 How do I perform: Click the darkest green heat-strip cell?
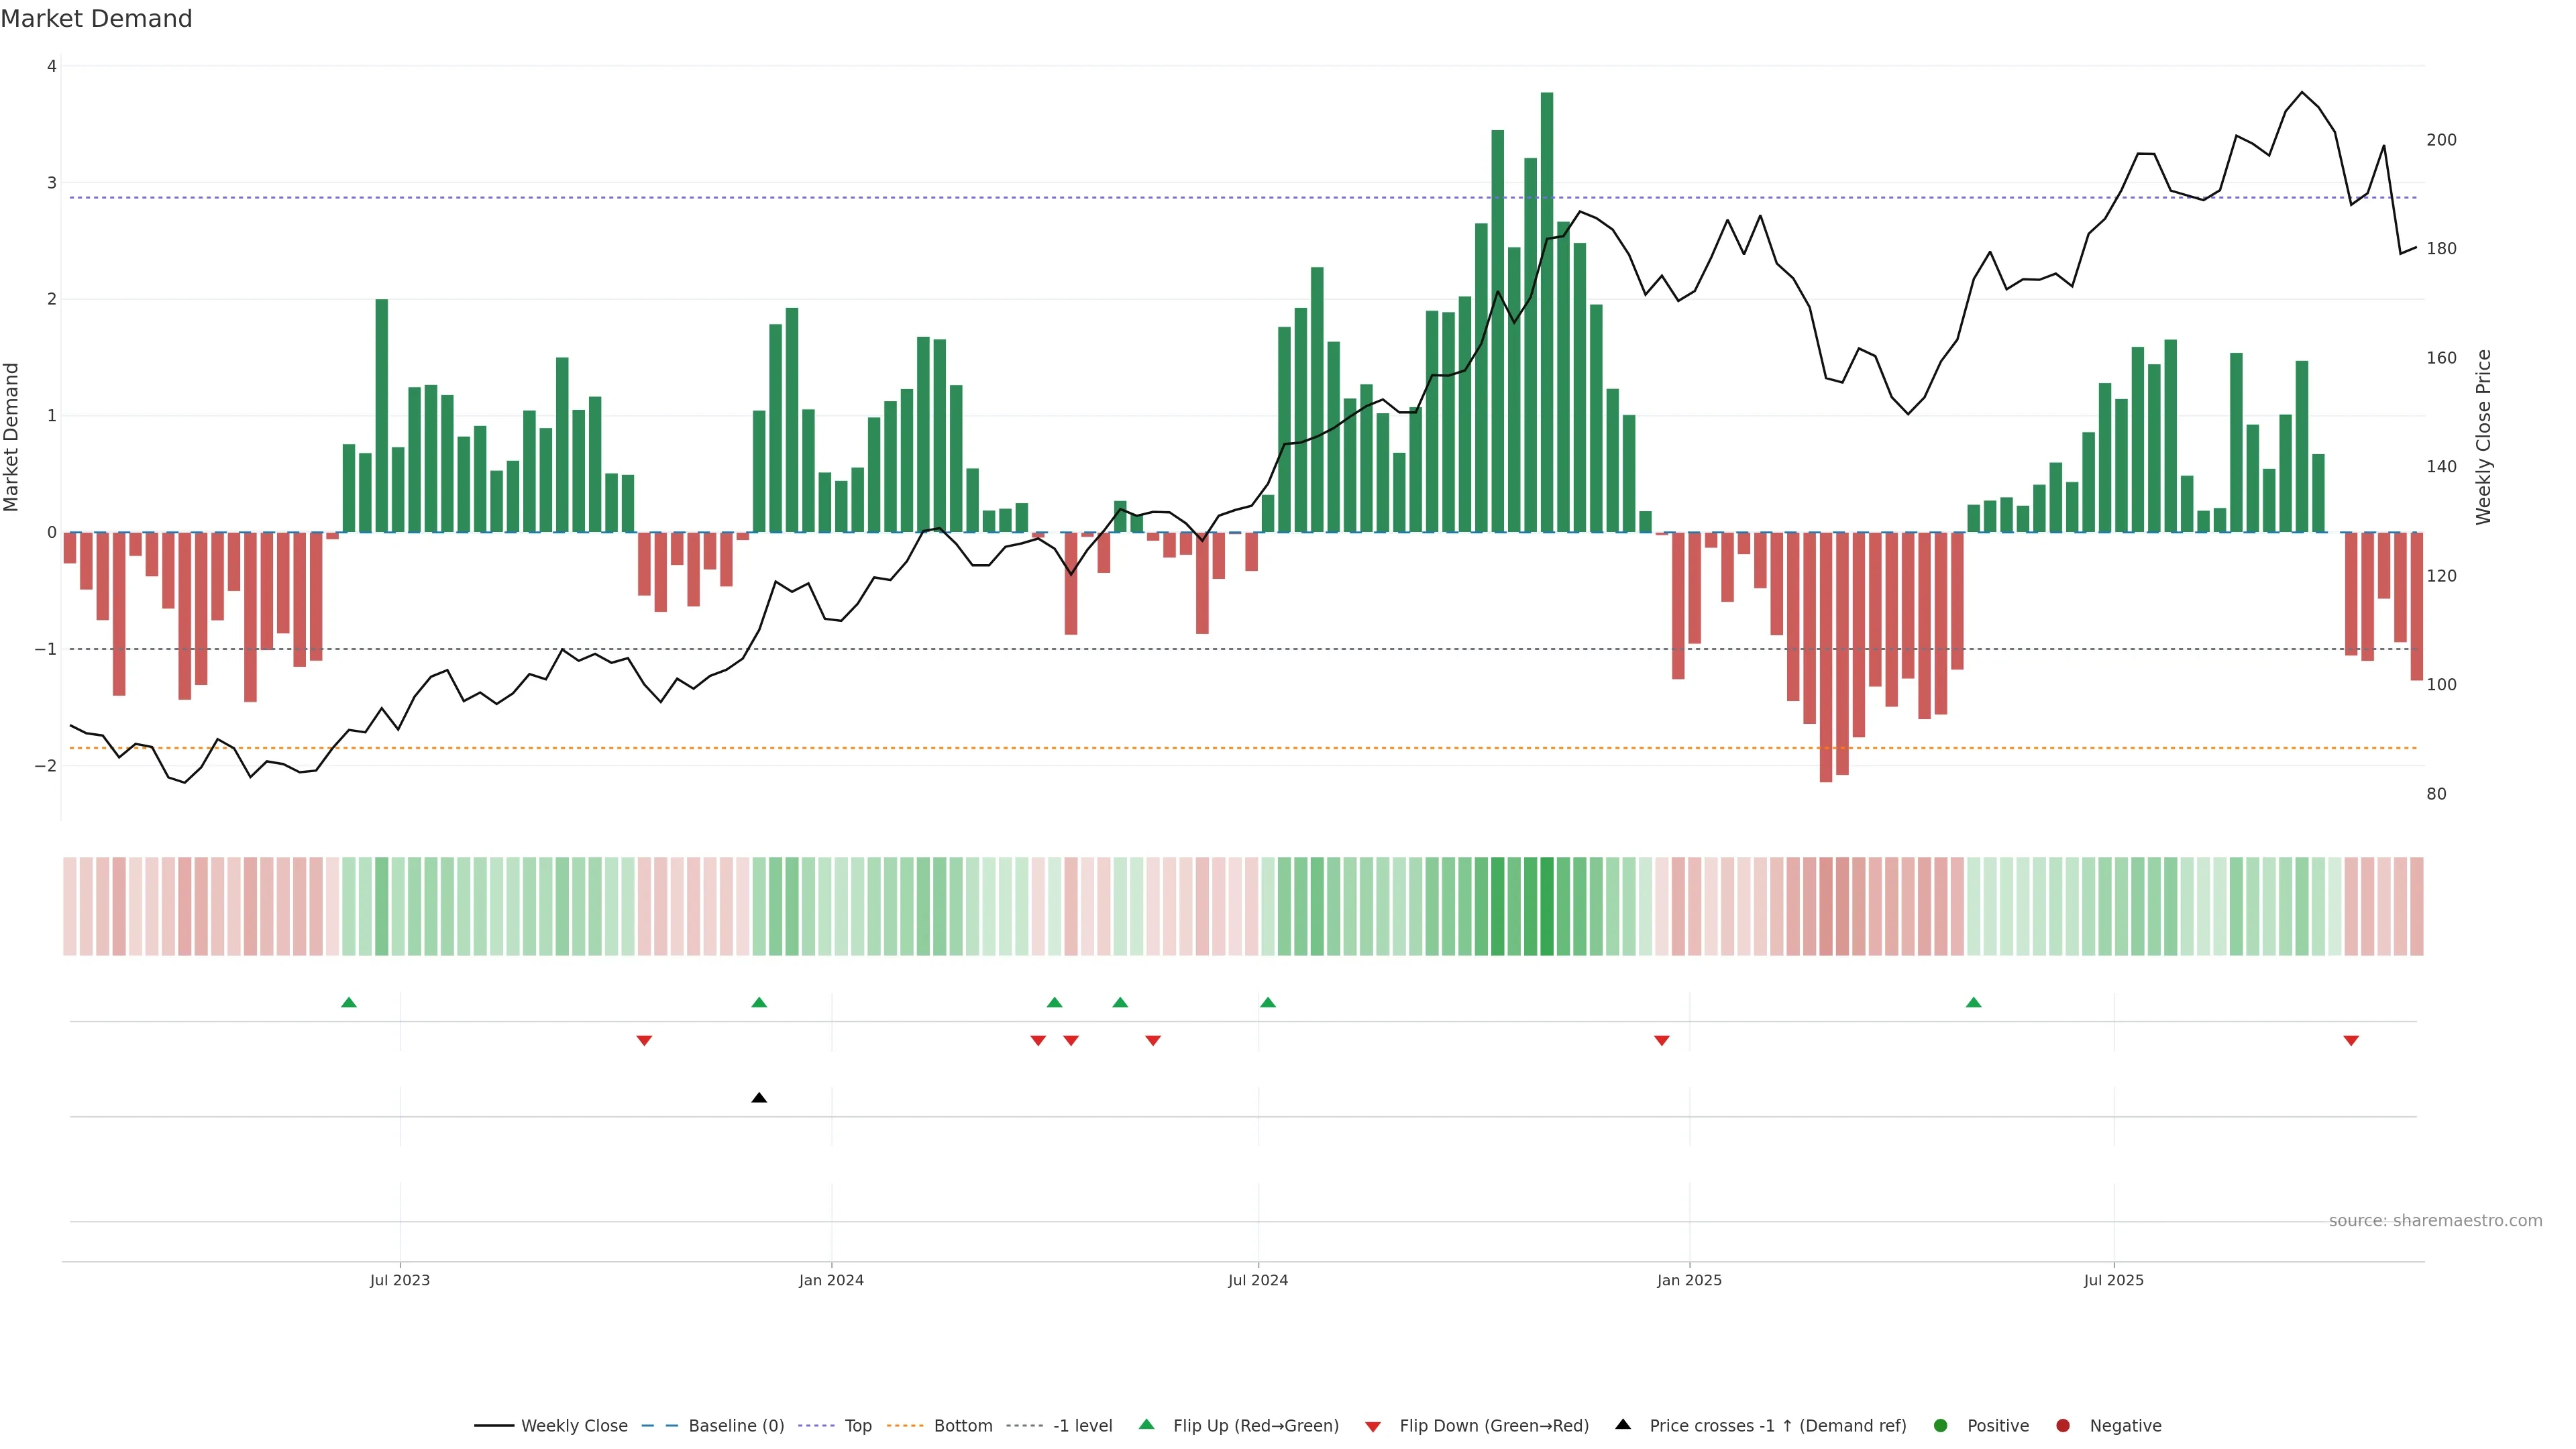[x=1547, y=906]
